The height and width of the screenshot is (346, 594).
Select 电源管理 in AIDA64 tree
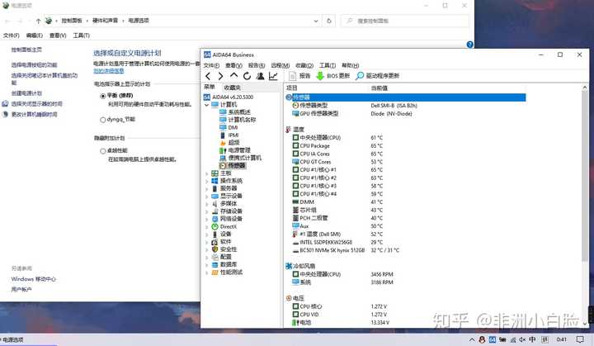[x=235, y=150]
